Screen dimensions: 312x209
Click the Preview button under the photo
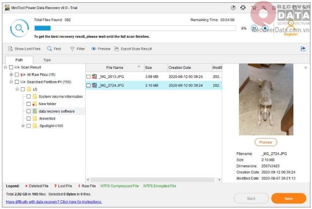click(x=266, y=142)
